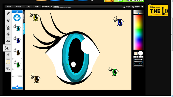This screenshot has width=173, height=97.
Task: Select the stamp brush tool
Action: click(x=8, y=20)
